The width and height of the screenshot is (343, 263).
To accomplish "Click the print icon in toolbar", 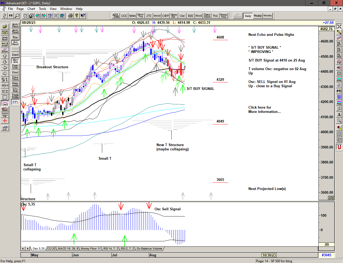I will pos(70,16).
